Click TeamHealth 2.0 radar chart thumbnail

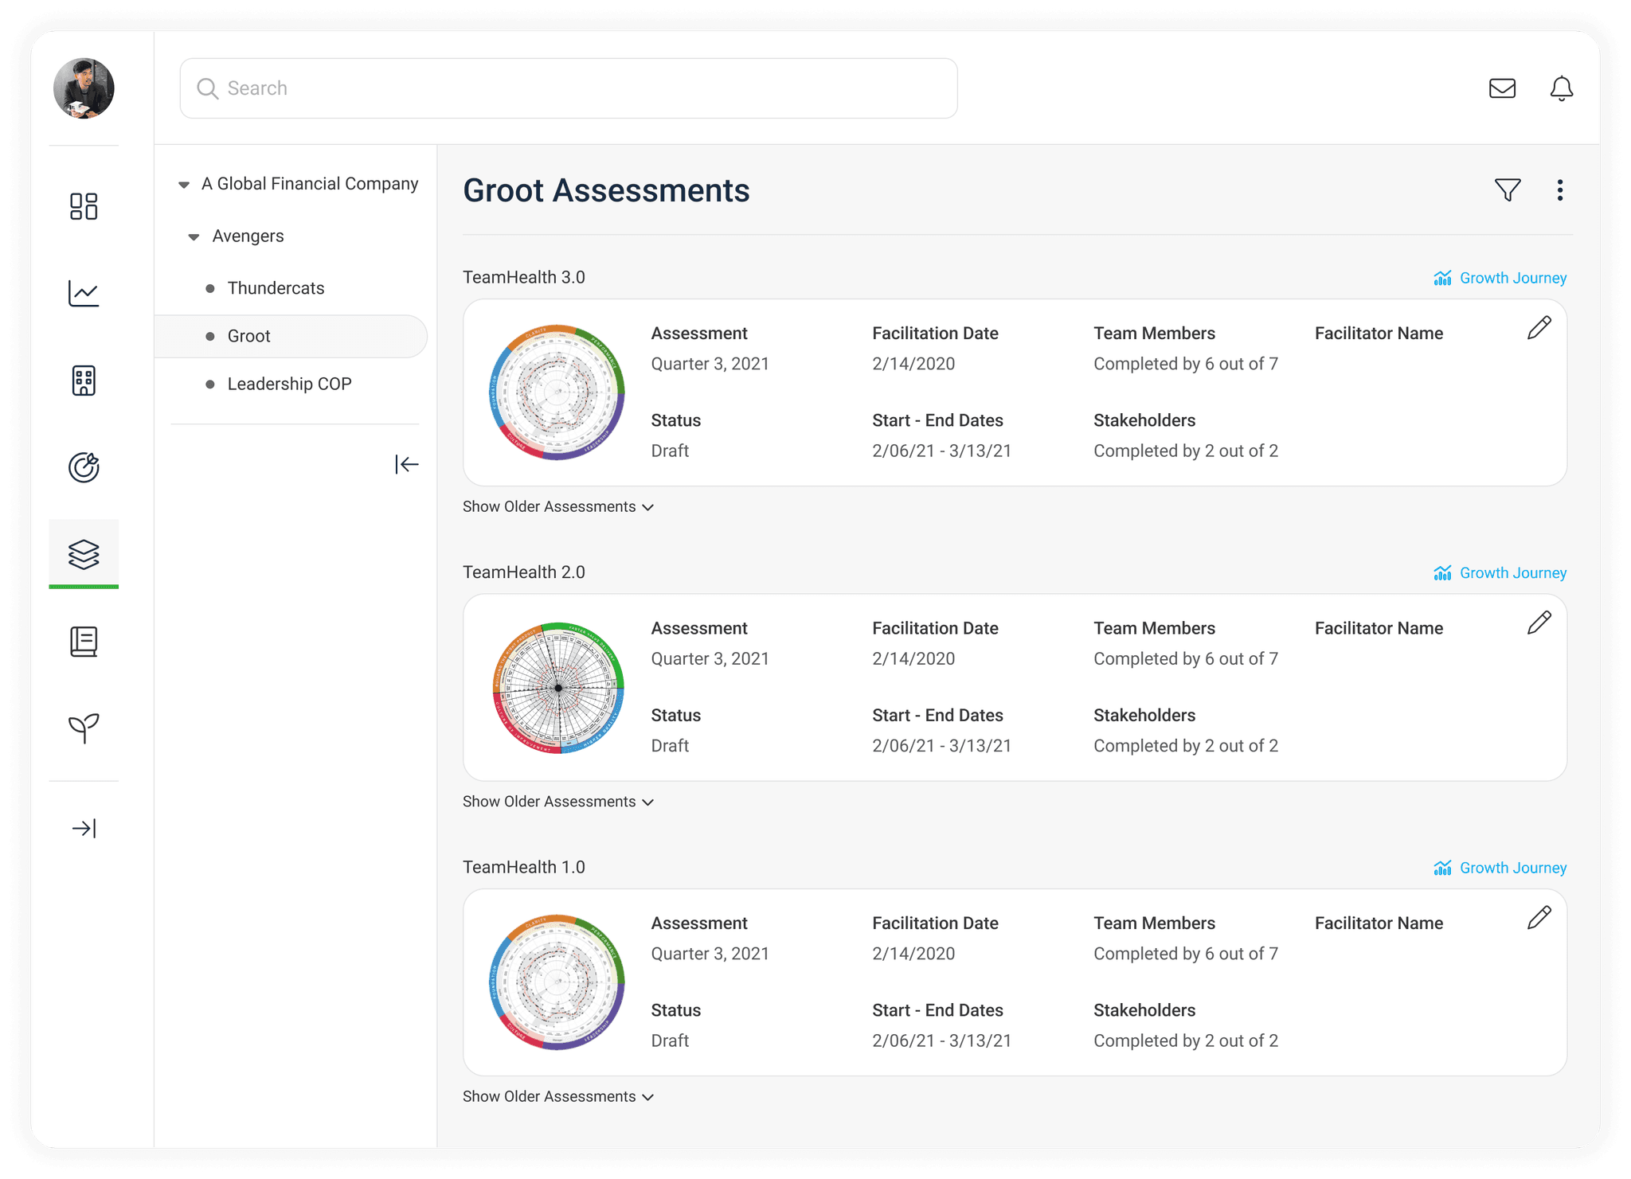[557, 688]
